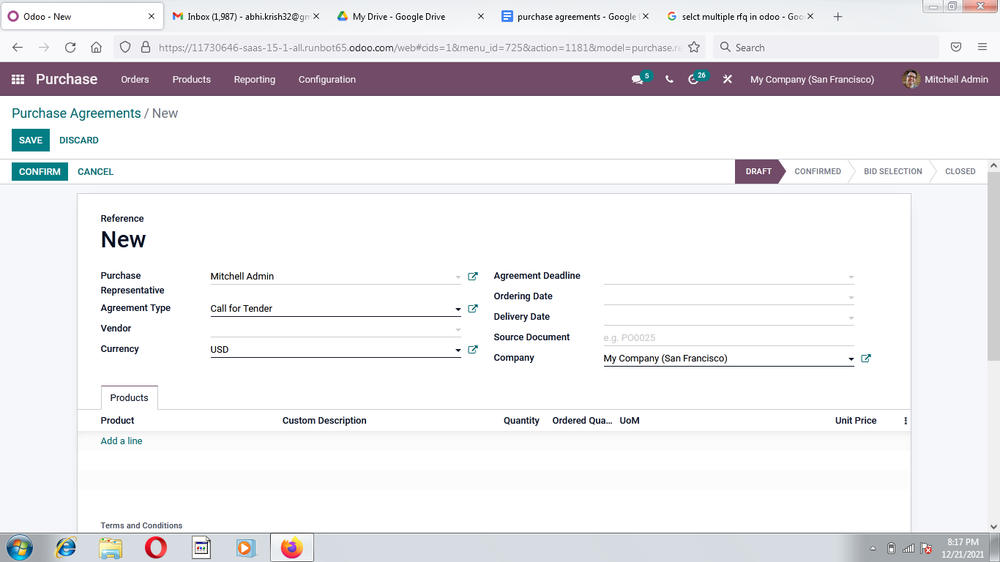This screenshot has height=562, width=1000.
Task: Click the Source Document input field
Action: point(729,337)
